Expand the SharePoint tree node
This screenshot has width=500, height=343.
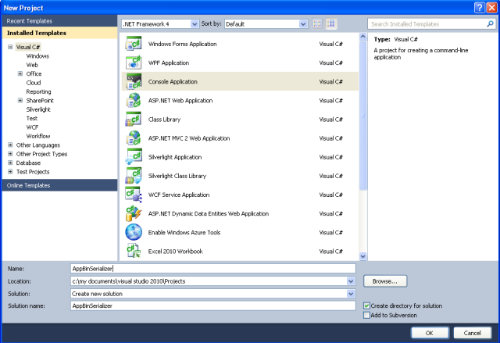click(x=20, y=101)
